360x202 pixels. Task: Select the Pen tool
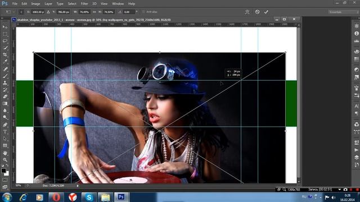[x=5, y=125]
